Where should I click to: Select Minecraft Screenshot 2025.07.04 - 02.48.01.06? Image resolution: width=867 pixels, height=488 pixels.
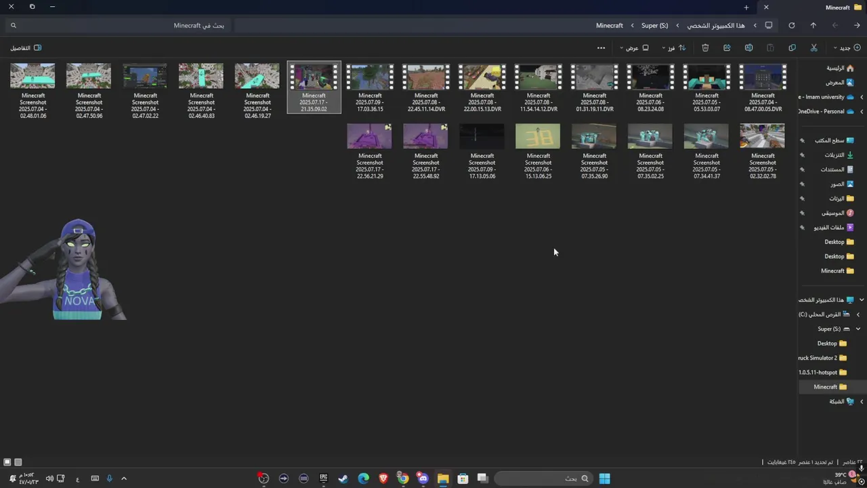pos(33,91)
